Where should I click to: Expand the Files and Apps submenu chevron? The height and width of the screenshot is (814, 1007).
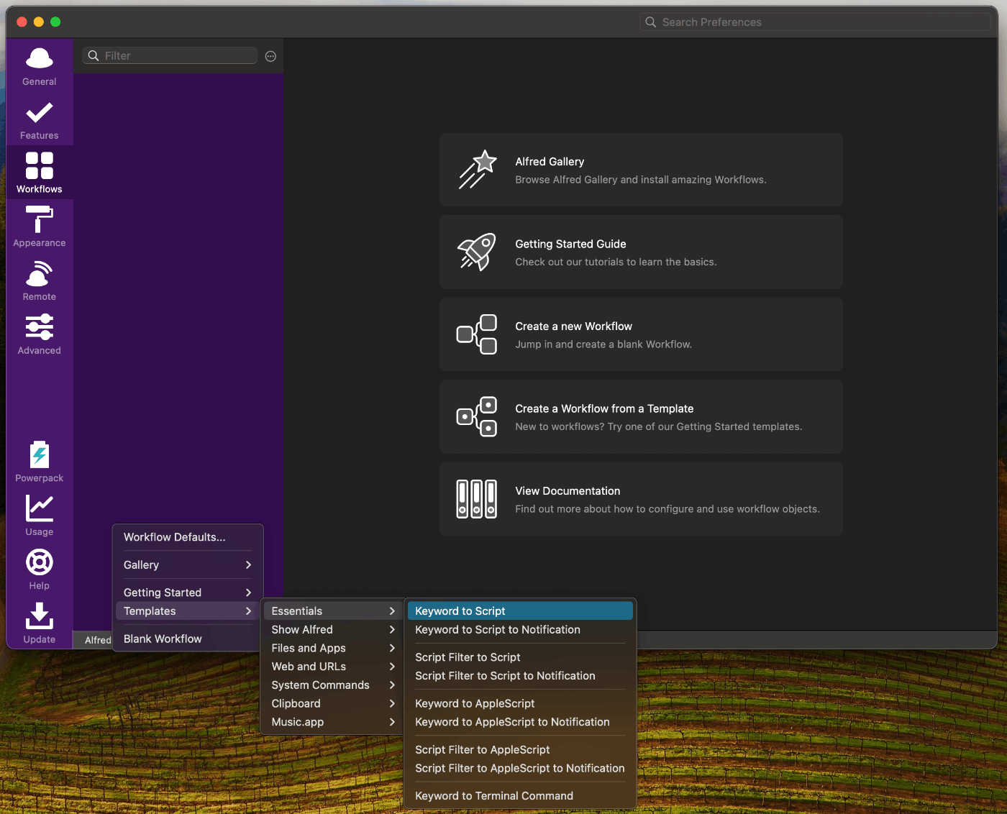[x=392, y=649]
